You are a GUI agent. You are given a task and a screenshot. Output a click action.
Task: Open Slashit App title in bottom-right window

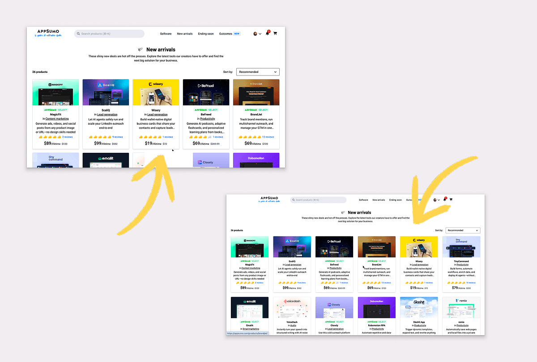click(x=419, y=322)
